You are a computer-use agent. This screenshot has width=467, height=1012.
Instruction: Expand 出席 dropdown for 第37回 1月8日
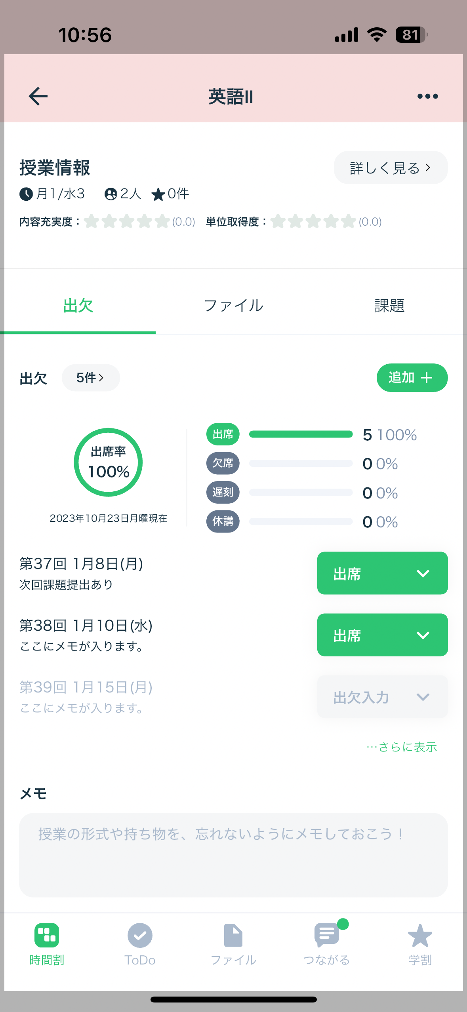tap(382, 573)
